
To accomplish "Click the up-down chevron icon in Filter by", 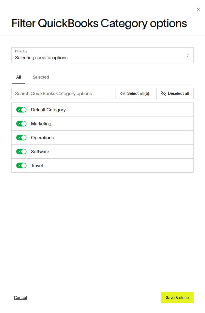I will pos(188,55).
